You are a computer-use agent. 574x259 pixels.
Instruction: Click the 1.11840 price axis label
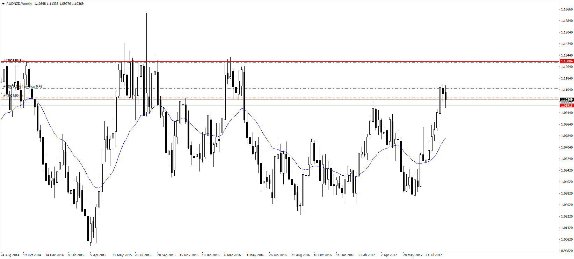[566, 78]
